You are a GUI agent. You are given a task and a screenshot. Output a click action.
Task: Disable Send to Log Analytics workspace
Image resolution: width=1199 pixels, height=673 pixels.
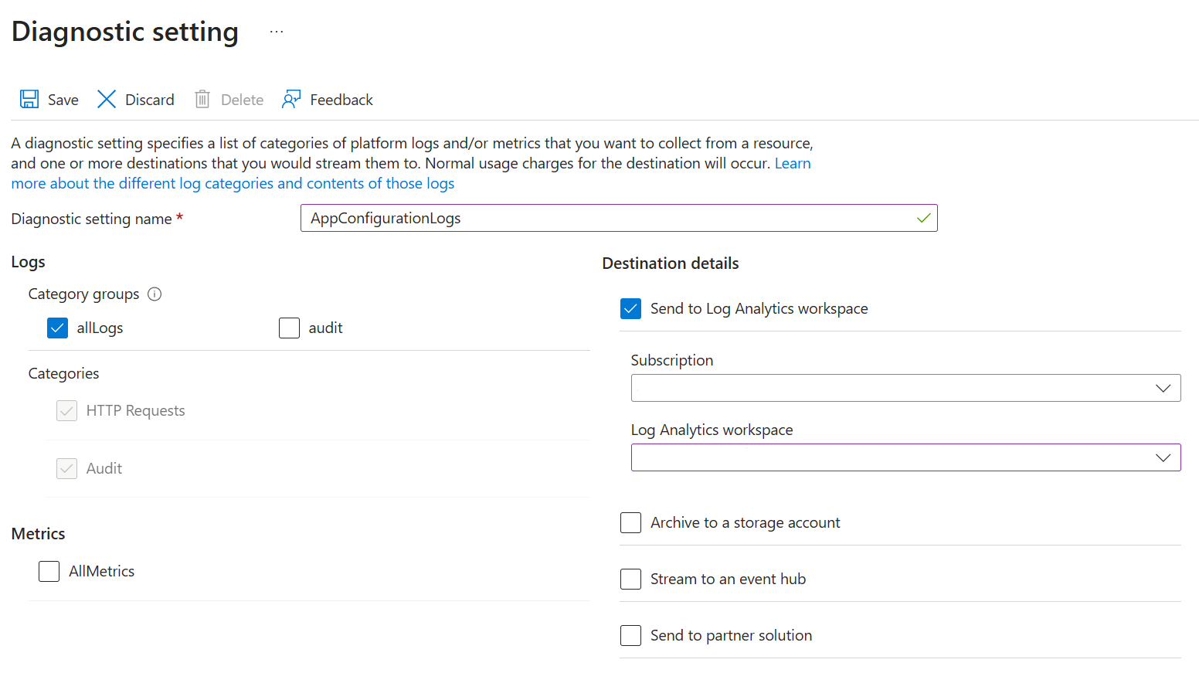(x=631, y=309)
